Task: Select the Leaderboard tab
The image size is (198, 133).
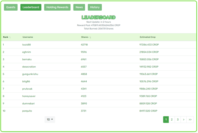Action: click(x=31, y=7)
